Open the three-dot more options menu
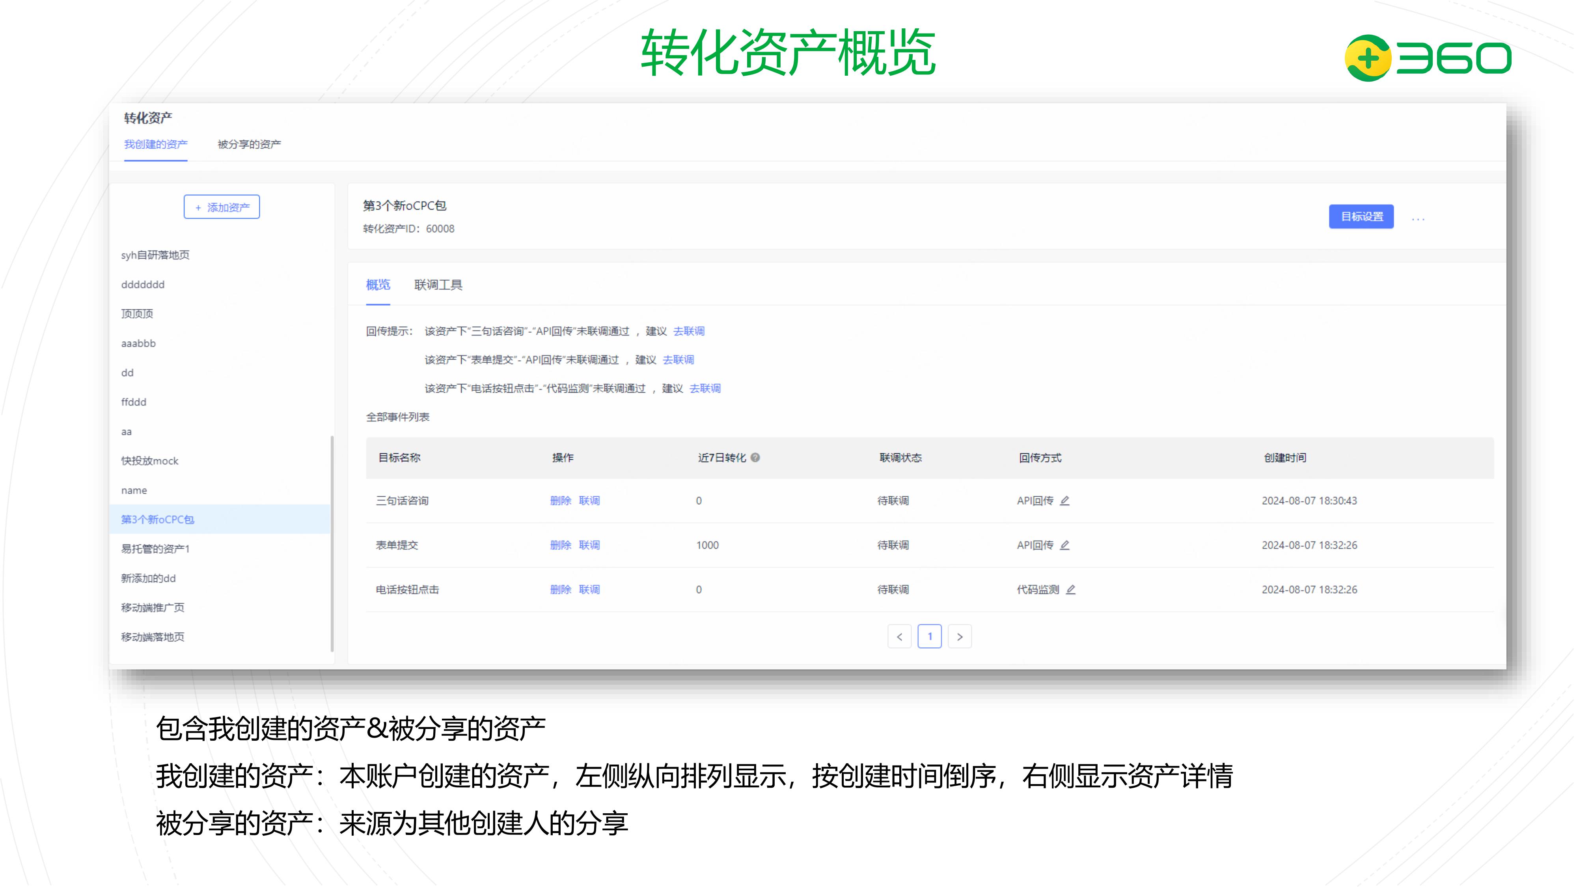This screenshot has height=887, width=1577. pyautogui.click(x=1419, y=218)
